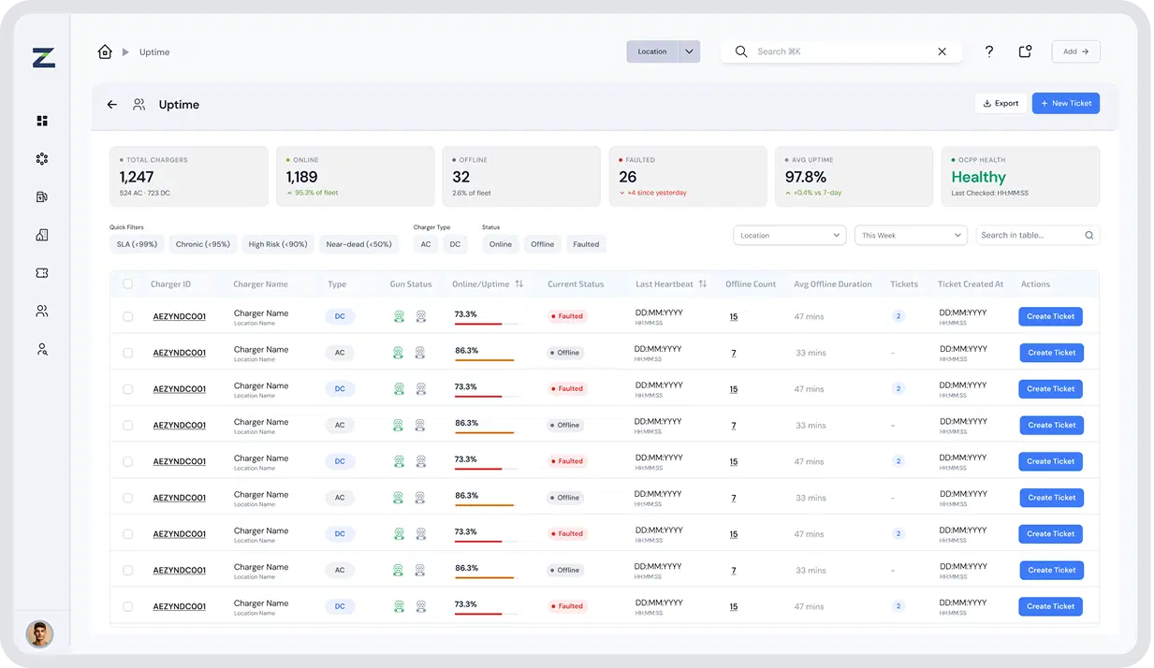Viewport: 1154px width, 668px height.
Task: Toggle the Faulted status filter chip
Action: pyautogui.click(x=587, y=244)
